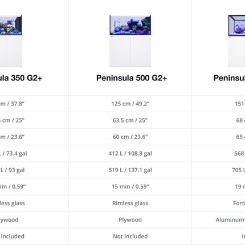Screen dimensions: 245x245
Task: Click the 93 gal value in the 350 column
Action: 17,170
